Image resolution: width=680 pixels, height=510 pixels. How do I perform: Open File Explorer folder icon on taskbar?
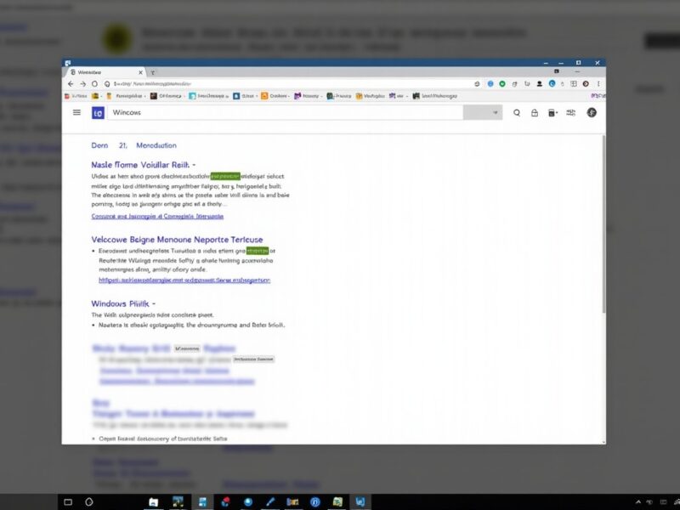(x=153, y=502)
